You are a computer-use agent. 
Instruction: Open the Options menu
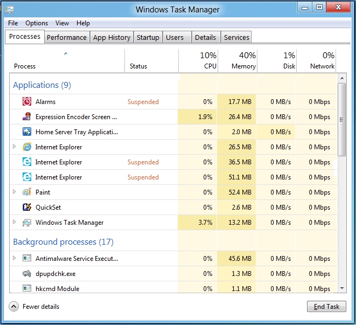click(x=37, y=23)
